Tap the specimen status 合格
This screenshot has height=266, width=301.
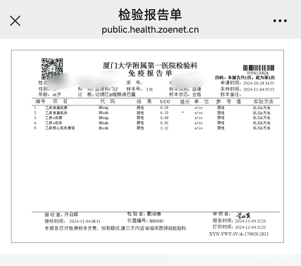[197, 95]
